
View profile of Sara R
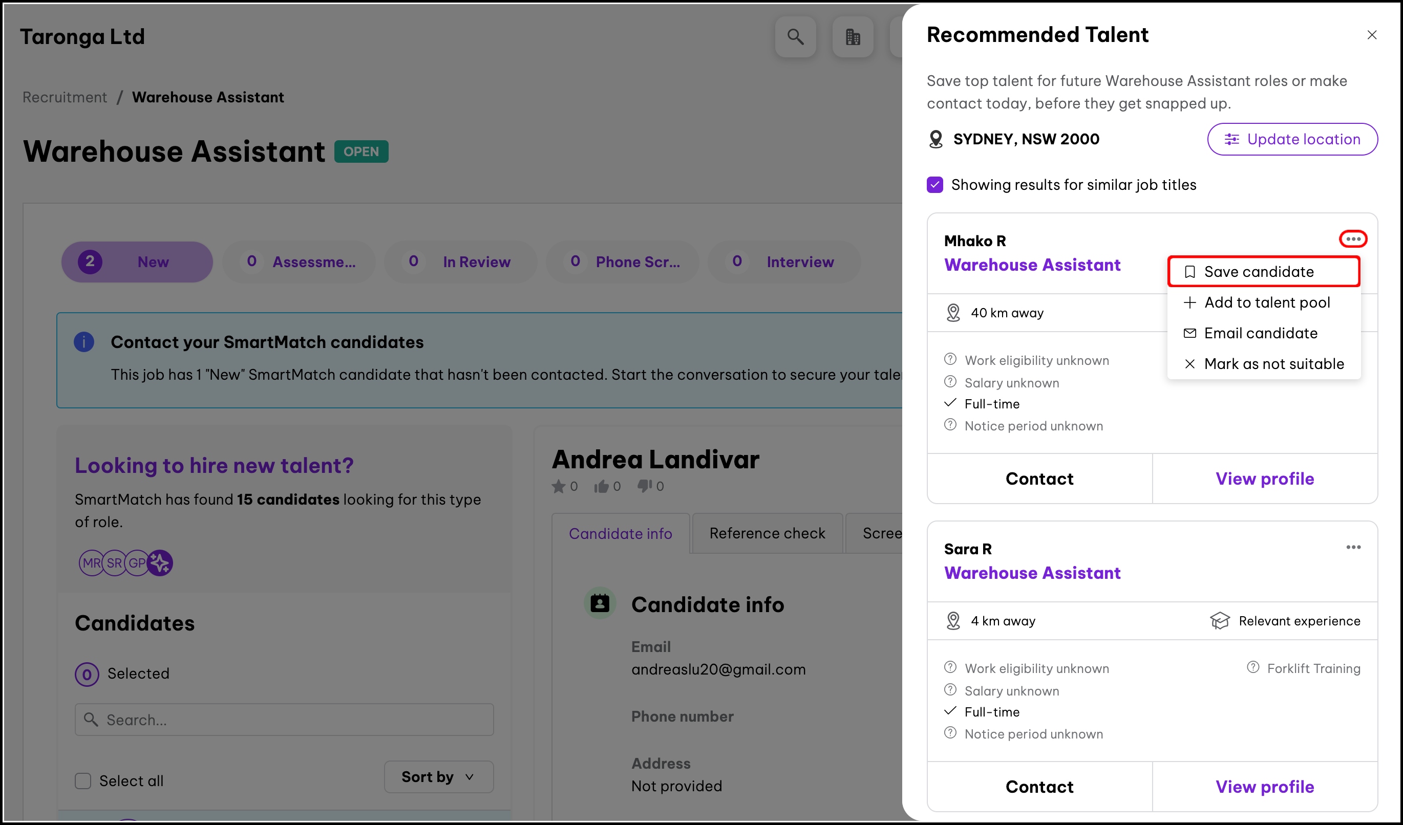1264,787
